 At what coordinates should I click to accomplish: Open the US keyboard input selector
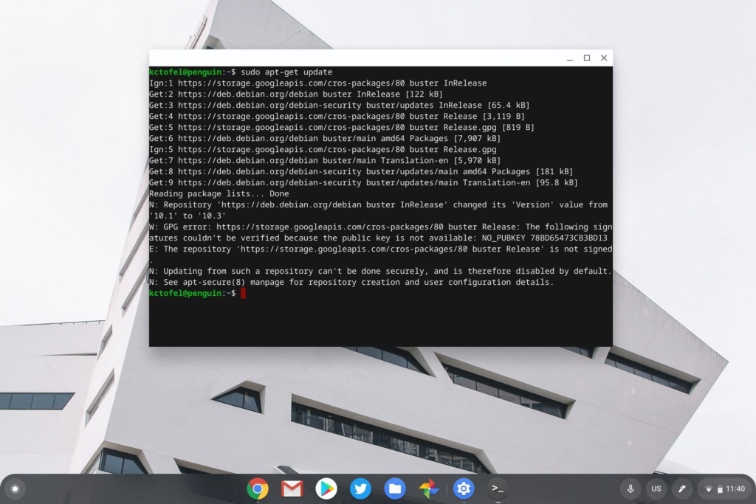click(656, 489)
